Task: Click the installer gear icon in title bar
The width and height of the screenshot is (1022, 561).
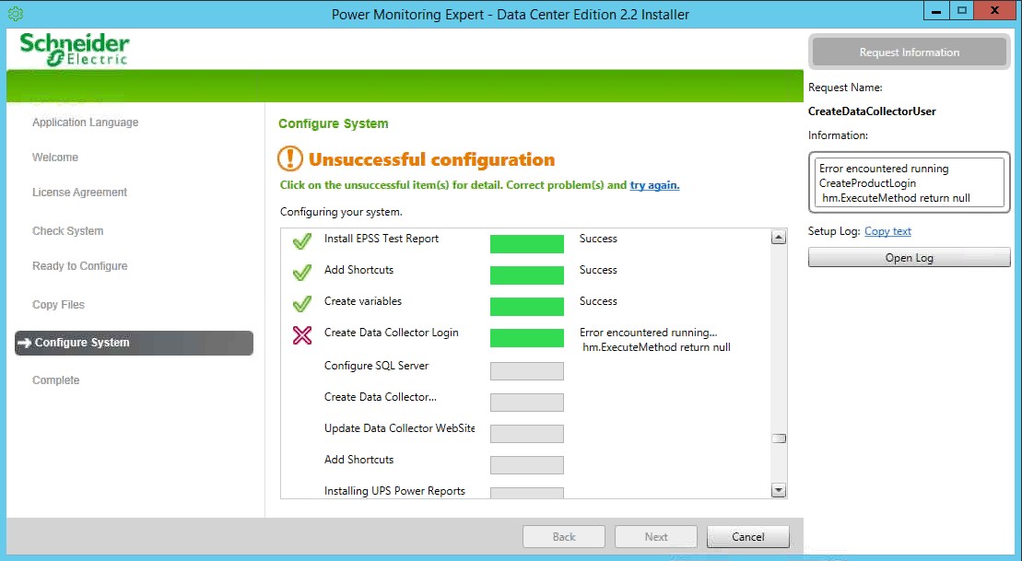Action: [x=16, y=14]
